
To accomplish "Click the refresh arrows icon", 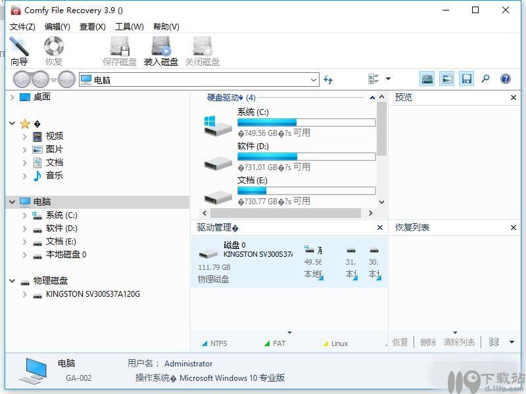I will (328, 79).
